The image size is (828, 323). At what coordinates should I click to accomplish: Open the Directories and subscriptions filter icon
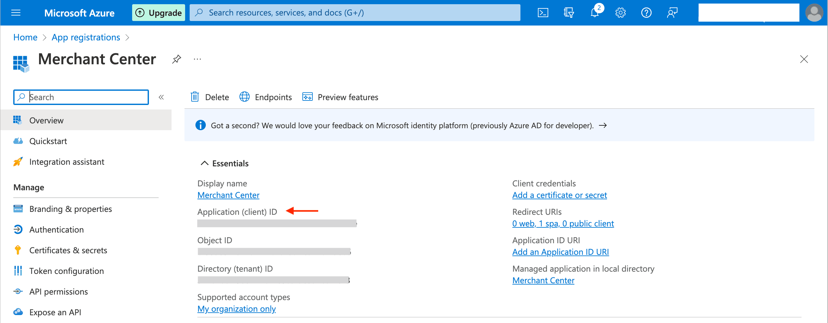click(x=569, y=13)
